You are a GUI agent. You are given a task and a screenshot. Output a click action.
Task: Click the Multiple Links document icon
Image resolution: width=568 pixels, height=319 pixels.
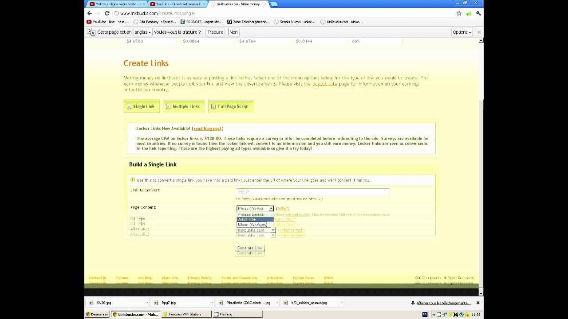pyautogui.click(x=168, y=106)
